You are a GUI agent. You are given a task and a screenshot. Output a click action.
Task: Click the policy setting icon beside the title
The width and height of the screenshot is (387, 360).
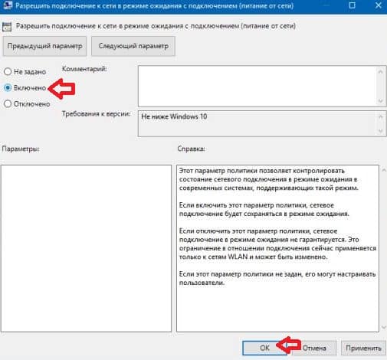(7, 27)
